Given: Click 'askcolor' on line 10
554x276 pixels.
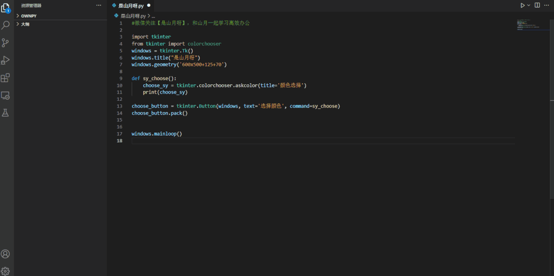Looking at the screenshot, I should (246, 85).
